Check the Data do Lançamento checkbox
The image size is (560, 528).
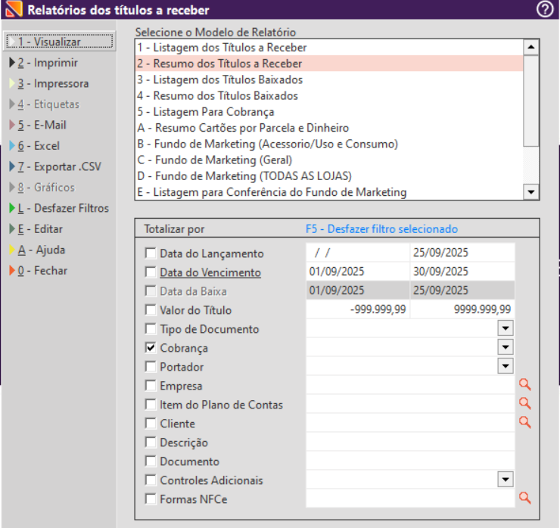click(x=151, y=253)
